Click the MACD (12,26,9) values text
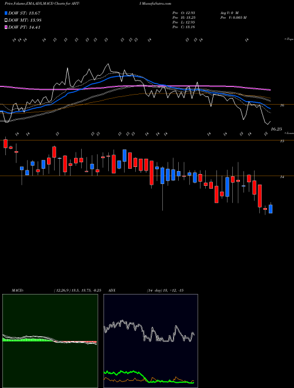 tap(78, 290)
